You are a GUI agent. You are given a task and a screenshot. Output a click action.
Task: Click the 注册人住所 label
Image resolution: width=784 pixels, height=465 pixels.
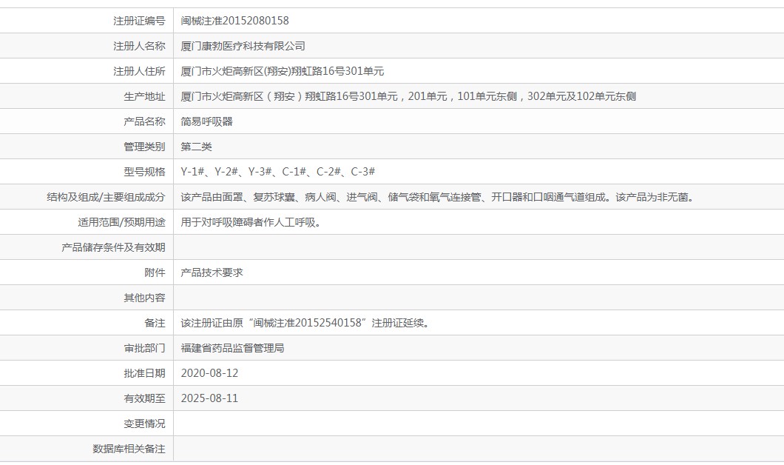[x=139, y=71]
